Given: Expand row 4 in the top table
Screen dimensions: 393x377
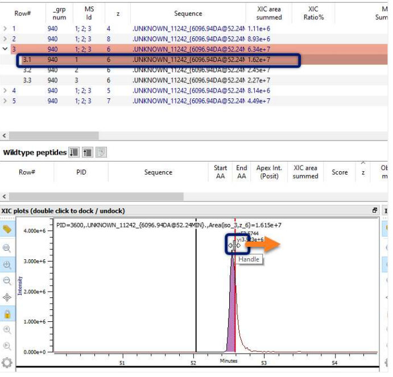Looking at the screenshot, I should (5, 91).
